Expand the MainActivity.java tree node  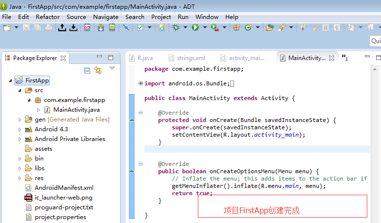click(38, 110)
